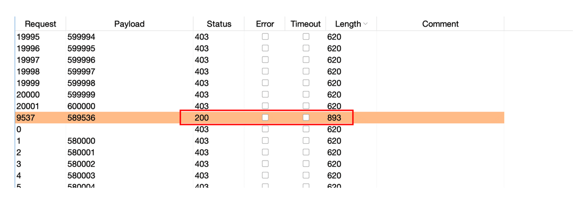Click the length value 893
The width and height of the screenshot is (576, 200).
[334, 118]
